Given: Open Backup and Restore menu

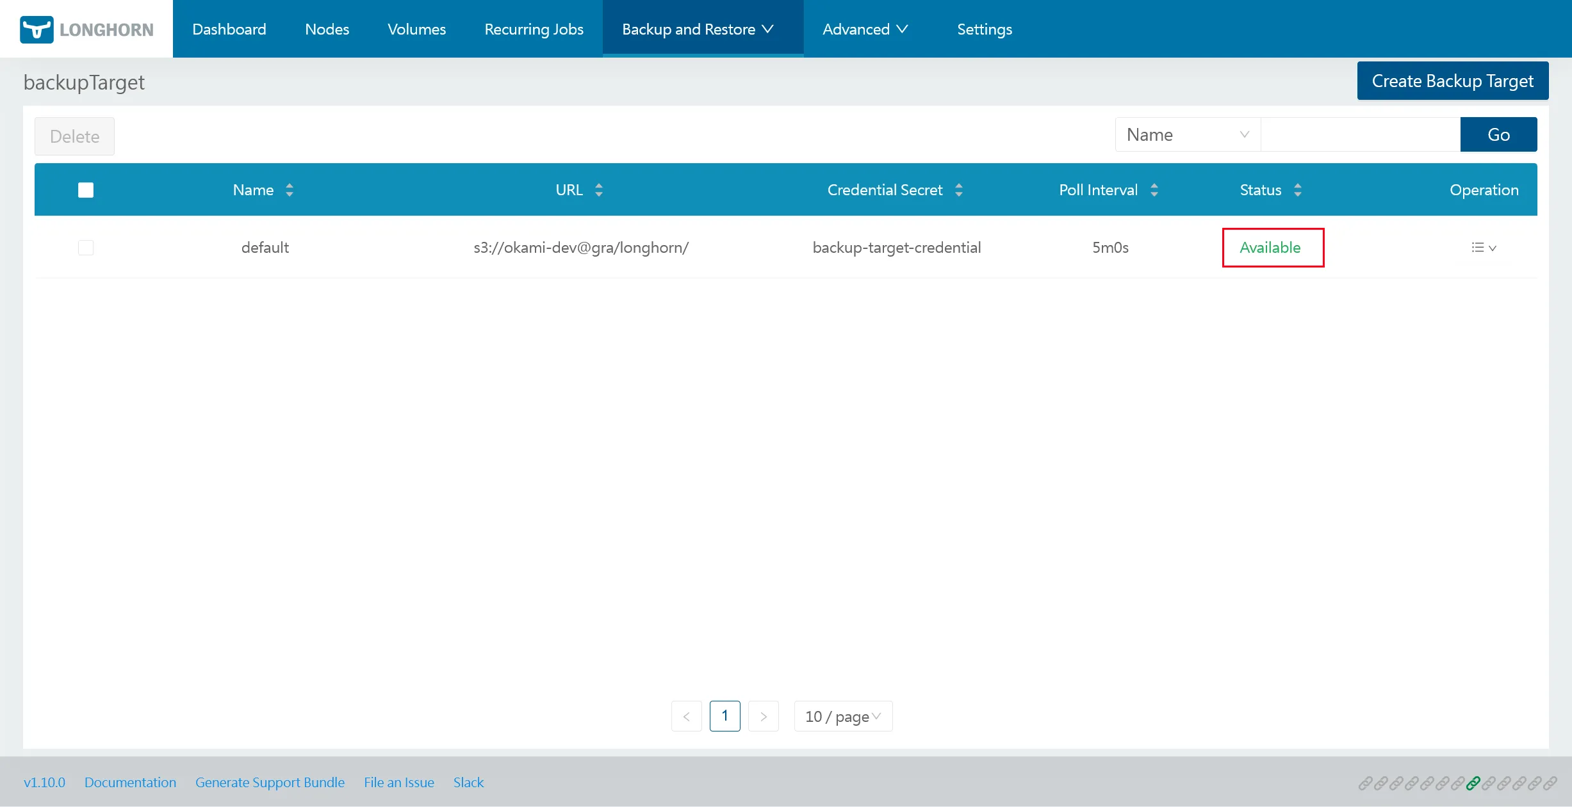Looking at the screenshot, I should coord(698,29).
